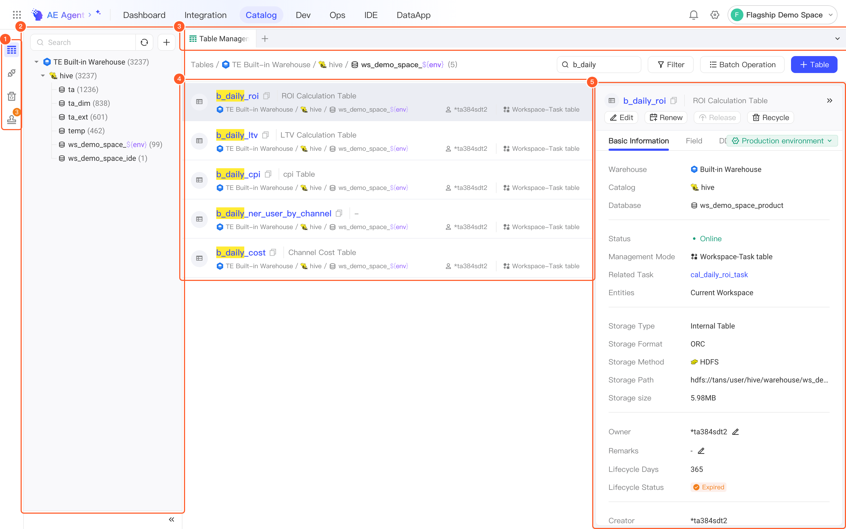Image resolution: width=846 pixels, height=529 pixels.
Task: Collapse the hive tree node
Action: pyautogui.click(x=43, y=76)
